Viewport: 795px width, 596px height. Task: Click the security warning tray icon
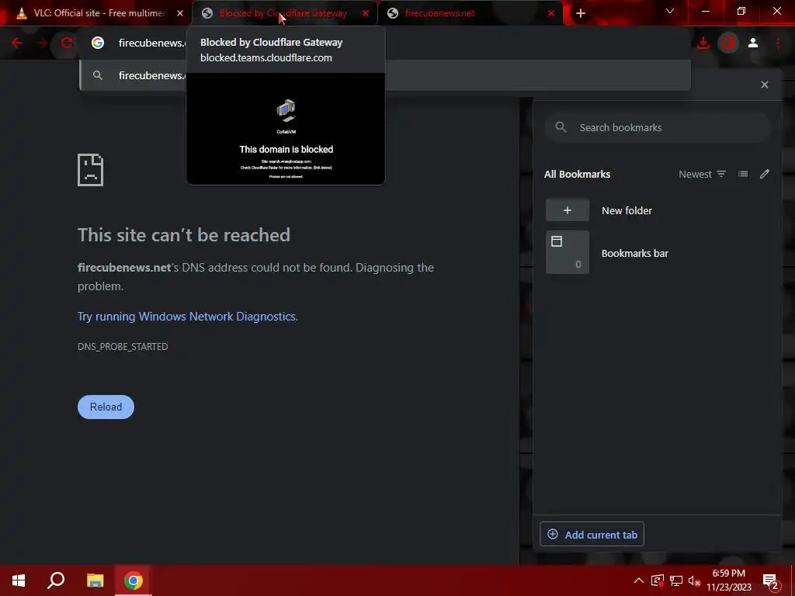point(658,580)
